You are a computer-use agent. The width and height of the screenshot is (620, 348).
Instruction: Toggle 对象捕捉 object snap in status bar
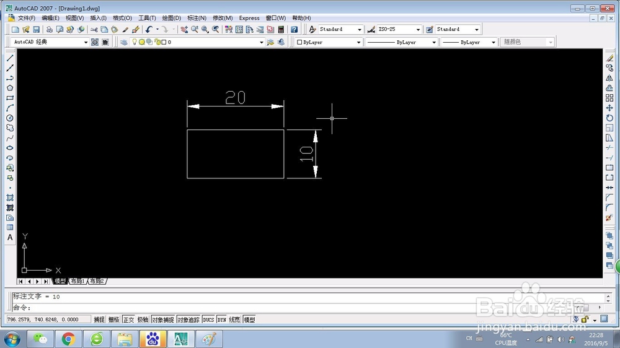coord(163,320)
